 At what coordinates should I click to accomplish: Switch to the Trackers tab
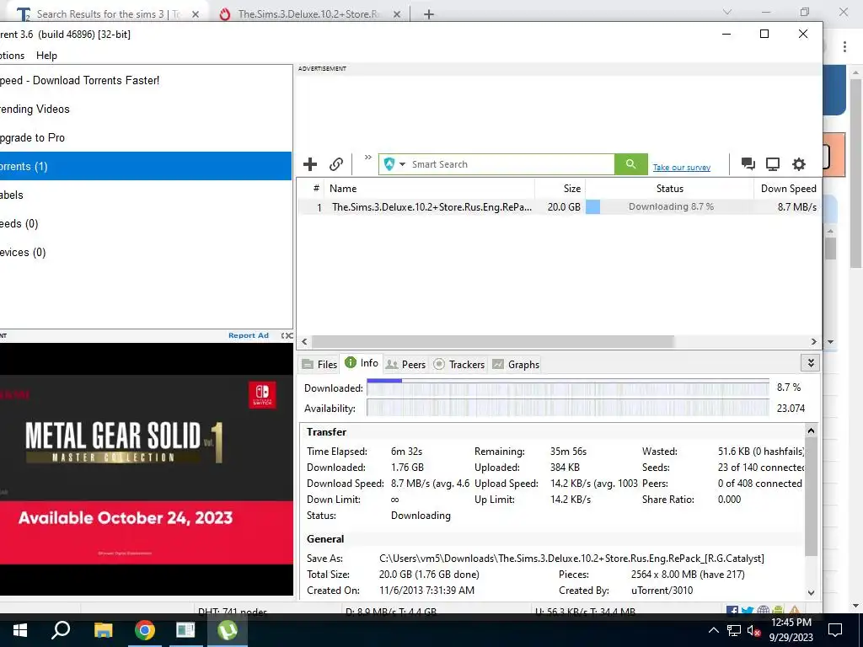[459, 364]
